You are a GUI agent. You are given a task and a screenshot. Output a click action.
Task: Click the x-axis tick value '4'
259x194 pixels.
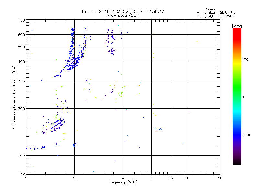123,178
